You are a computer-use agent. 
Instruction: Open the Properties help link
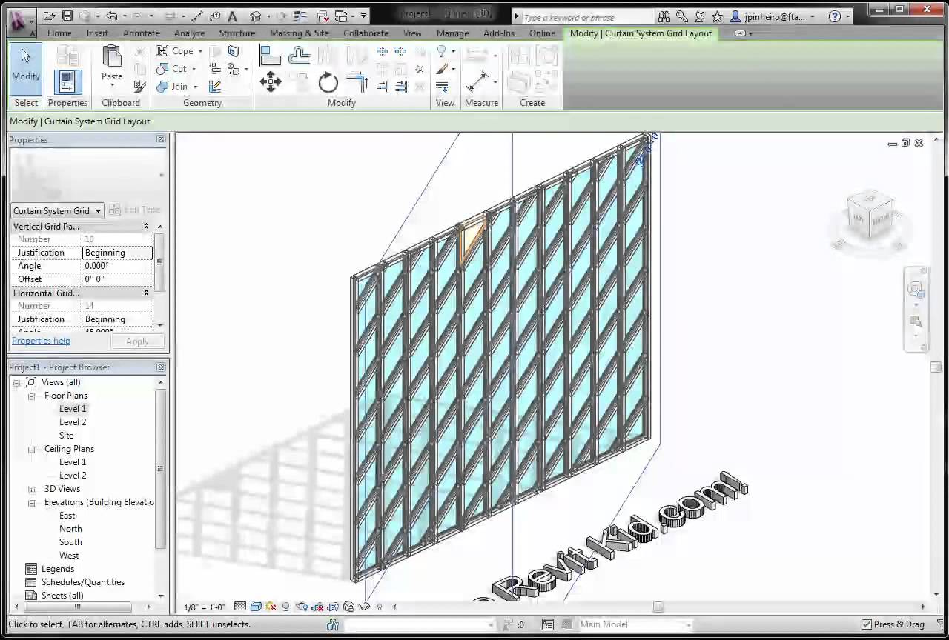point(41,340)
